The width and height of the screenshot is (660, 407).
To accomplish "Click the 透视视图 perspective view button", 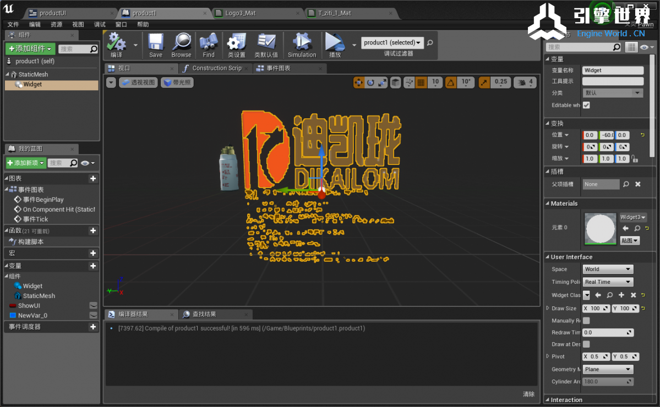I will click(x=139, y=82).
